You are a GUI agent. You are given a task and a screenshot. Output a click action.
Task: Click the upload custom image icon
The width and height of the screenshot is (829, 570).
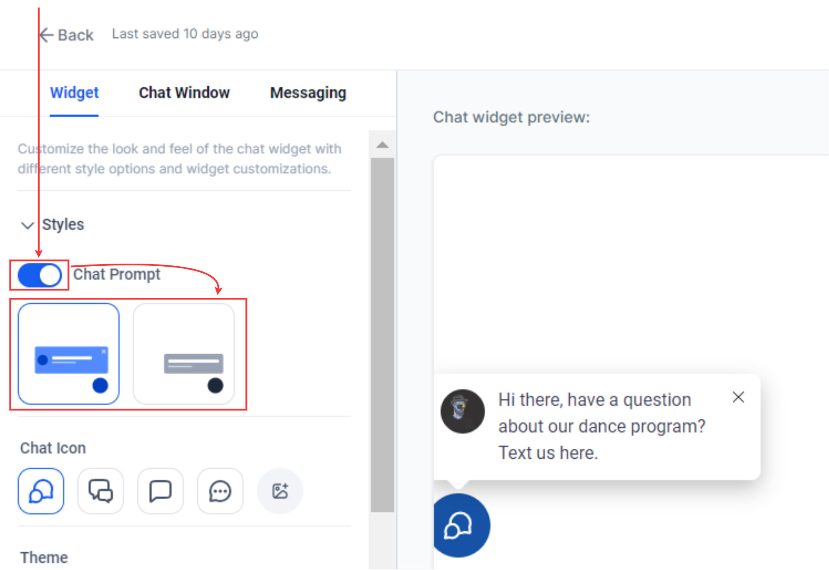280,491
